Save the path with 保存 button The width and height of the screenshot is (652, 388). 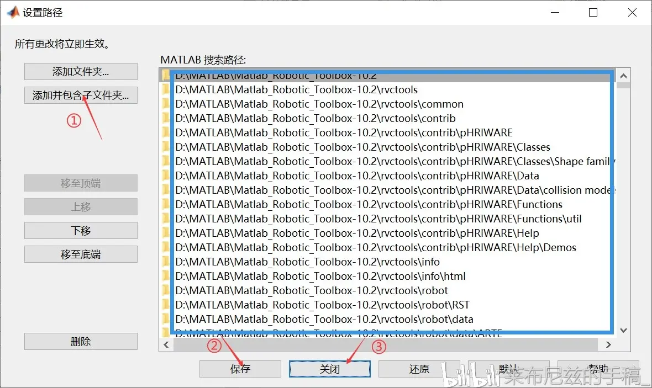[x=240, y=369]
